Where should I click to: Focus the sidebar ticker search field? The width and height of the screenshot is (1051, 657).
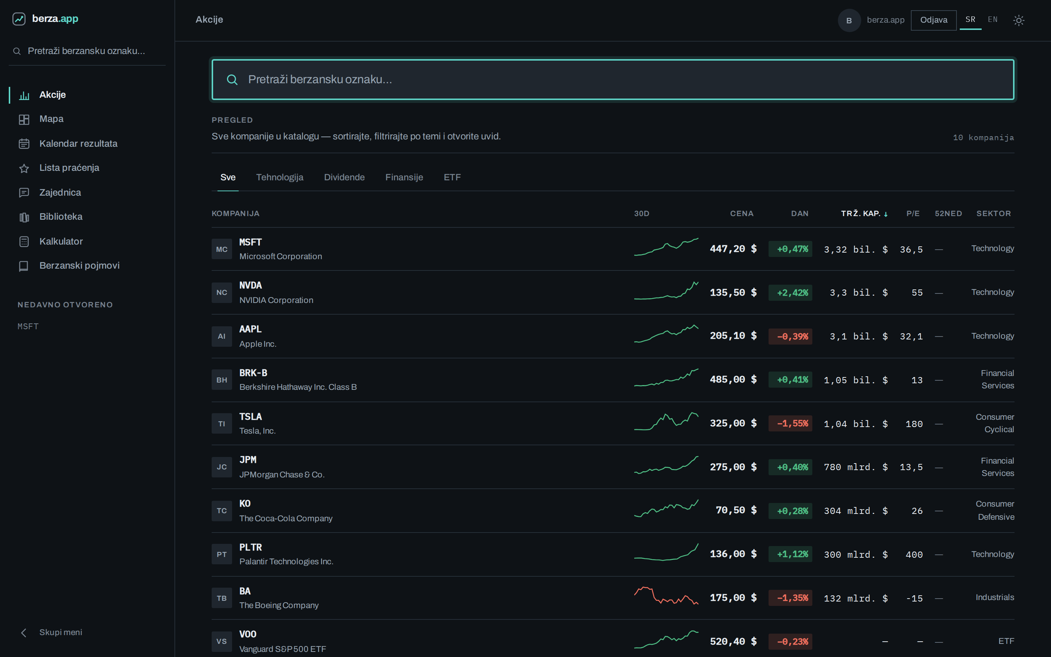coord(87,51)
